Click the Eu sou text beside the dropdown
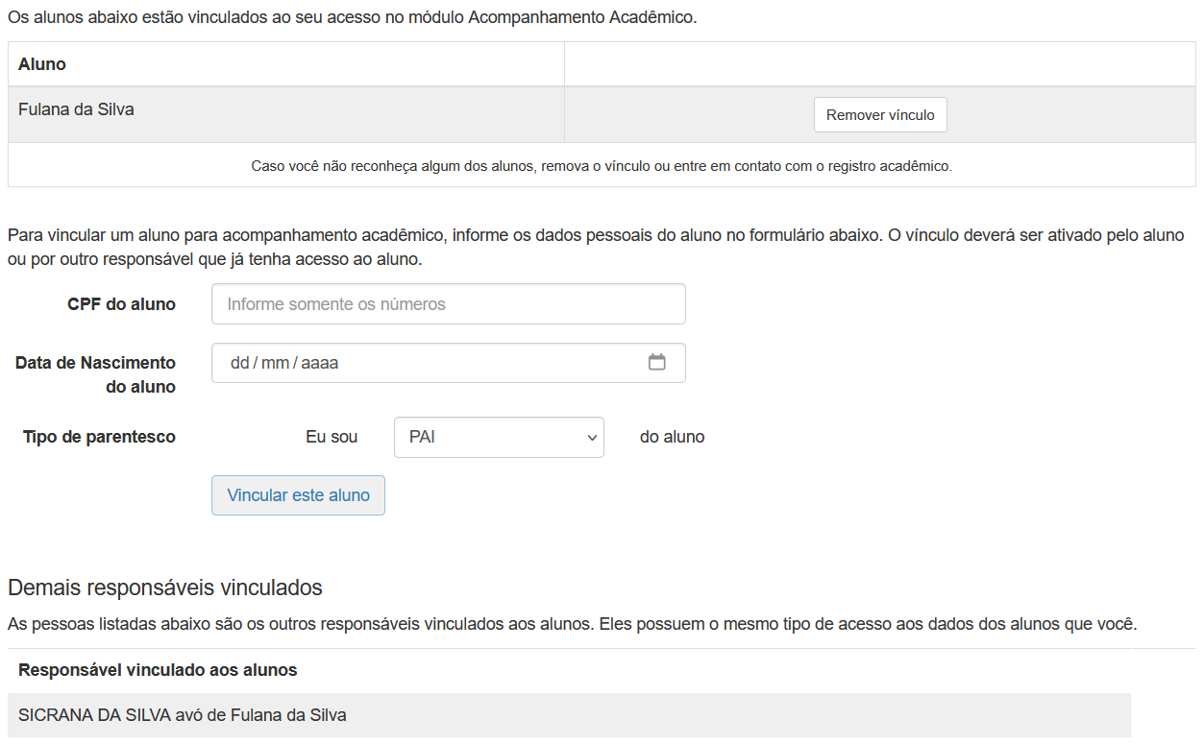The height and width of the screenshot is (744, 1204). pos(332,437)
